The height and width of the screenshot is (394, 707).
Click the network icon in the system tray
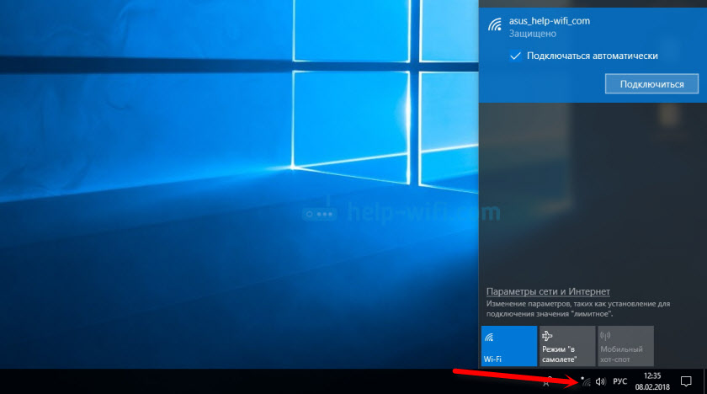(x=586, y=381)
